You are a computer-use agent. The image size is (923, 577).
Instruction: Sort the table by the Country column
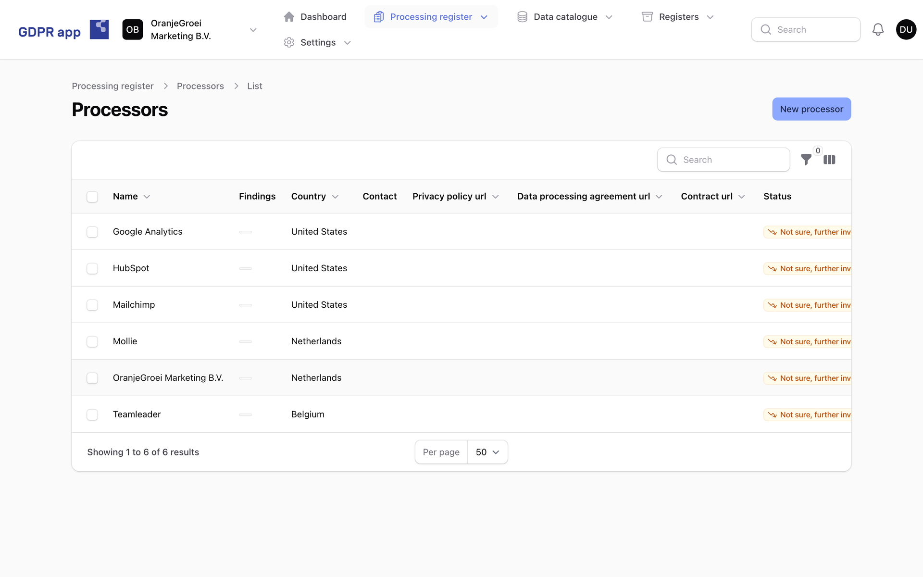tap(315, 196)
